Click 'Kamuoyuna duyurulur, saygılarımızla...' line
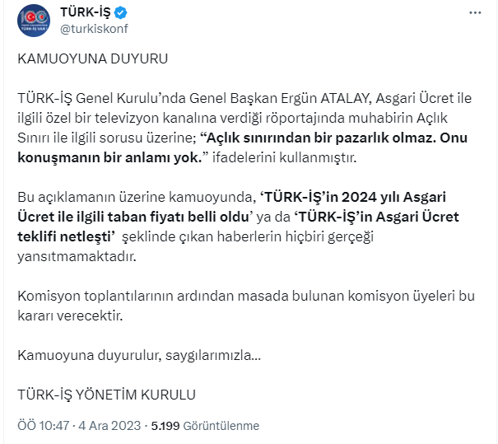 tap(138, 355)
